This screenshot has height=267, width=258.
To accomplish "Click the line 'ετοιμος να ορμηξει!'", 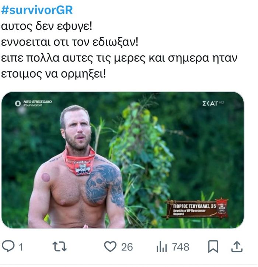I will (x=53, y=74).
